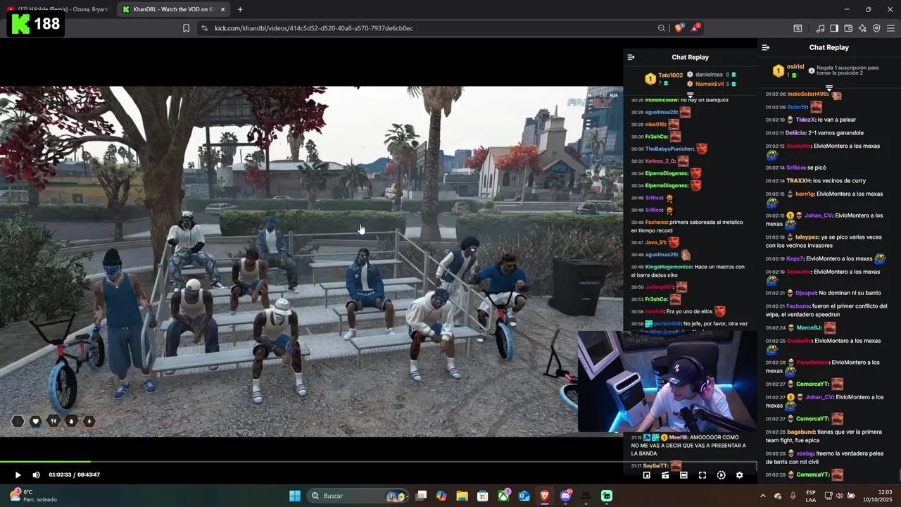Open Windows Start menu
The image size is (901, 507).
(x=295, y=496)
